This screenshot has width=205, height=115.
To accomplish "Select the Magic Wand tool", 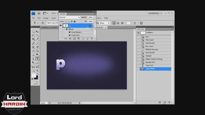I will pyautogui.click(x=37, y=35).
